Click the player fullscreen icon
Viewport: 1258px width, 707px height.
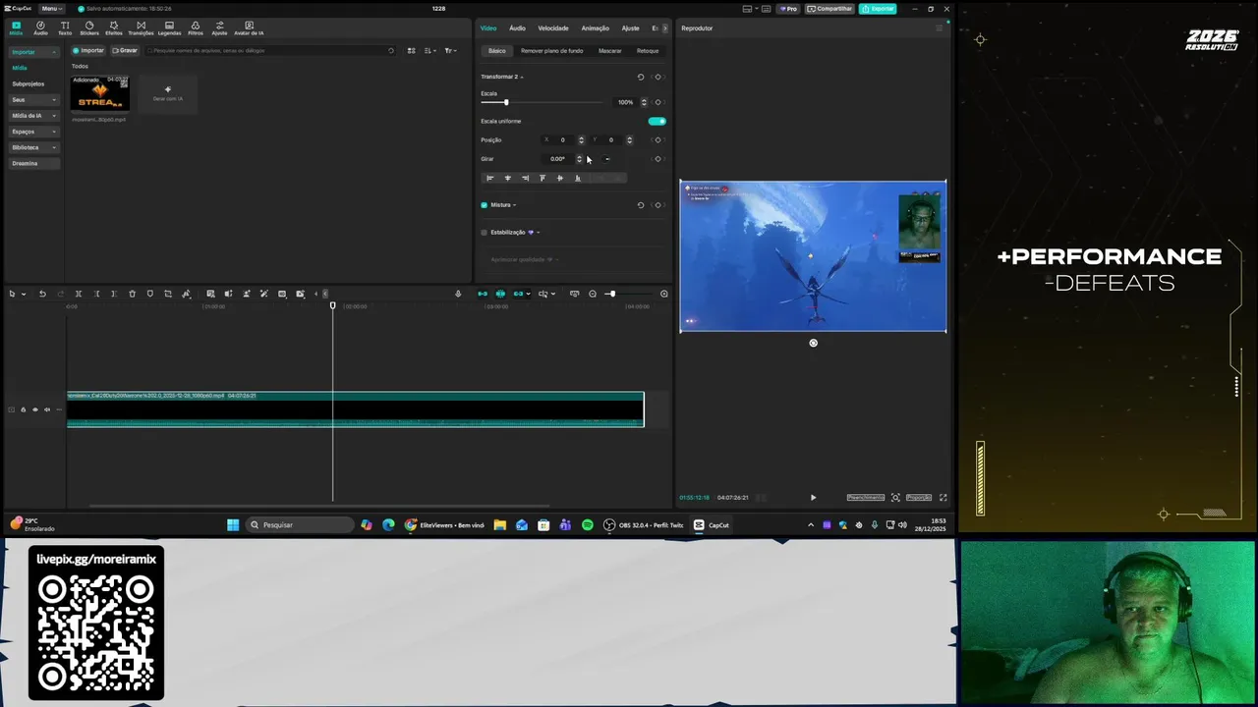[943, 497]
